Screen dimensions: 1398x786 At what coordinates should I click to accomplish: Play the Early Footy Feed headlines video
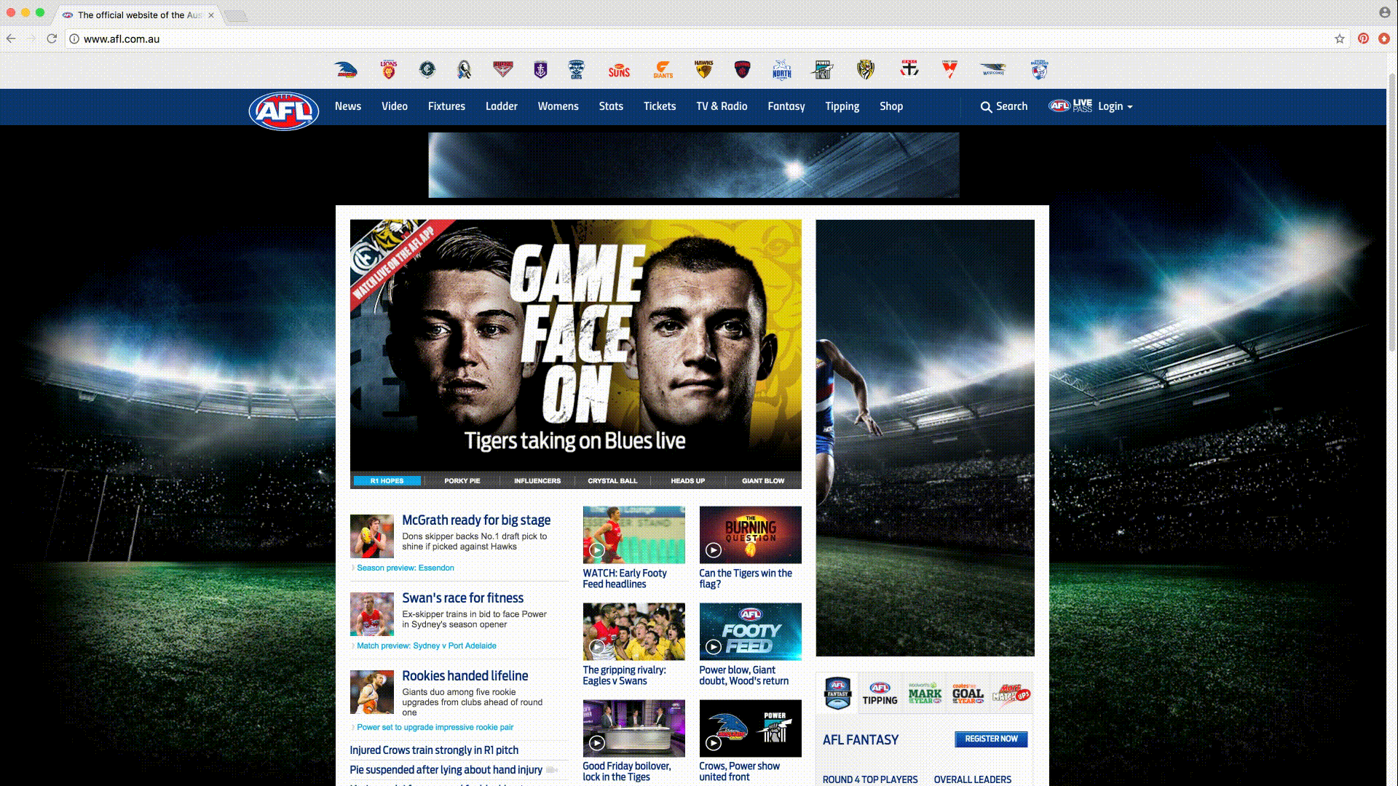point(633,535)
